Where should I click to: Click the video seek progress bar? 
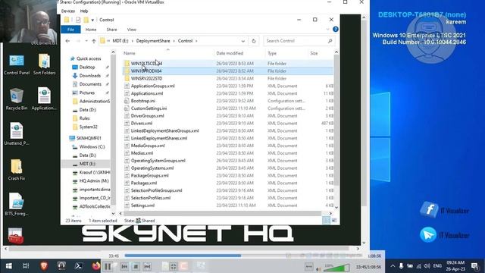(242, 256)
